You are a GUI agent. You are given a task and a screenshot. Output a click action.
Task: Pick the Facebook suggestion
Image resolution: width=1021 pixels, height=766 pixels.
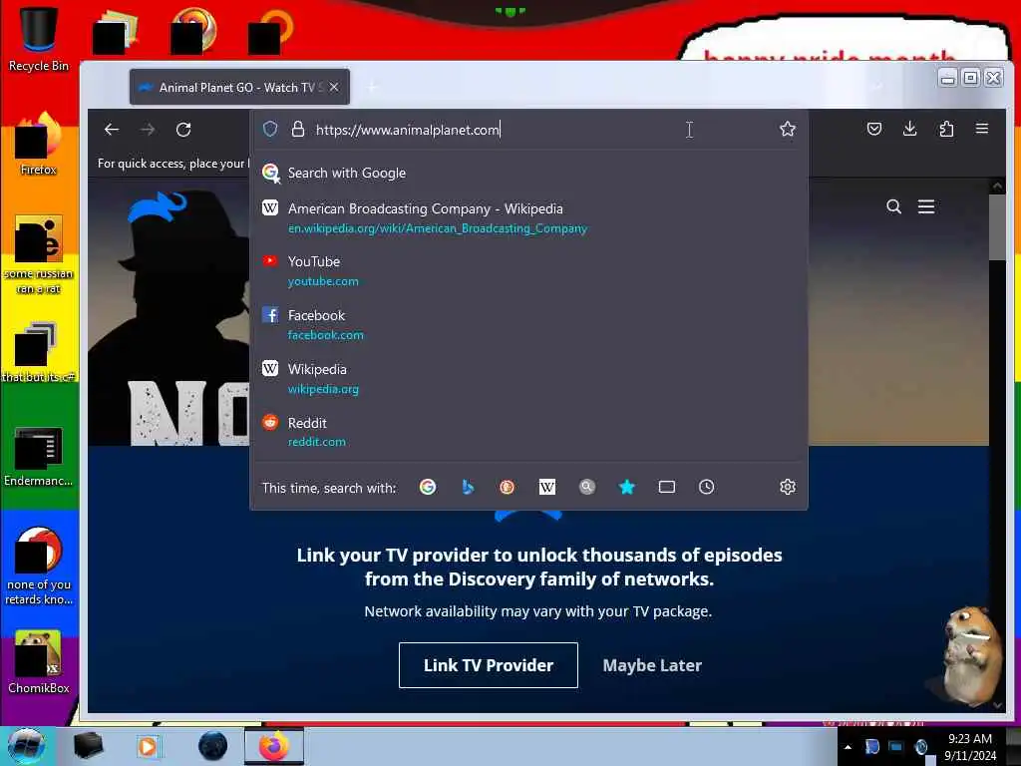tap(528, 324)
